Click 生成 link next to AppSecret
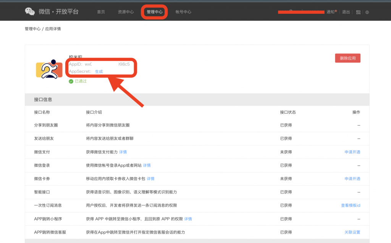Image resolution: width=391 pixels, height=243 pixels. (x=99, y=71)
